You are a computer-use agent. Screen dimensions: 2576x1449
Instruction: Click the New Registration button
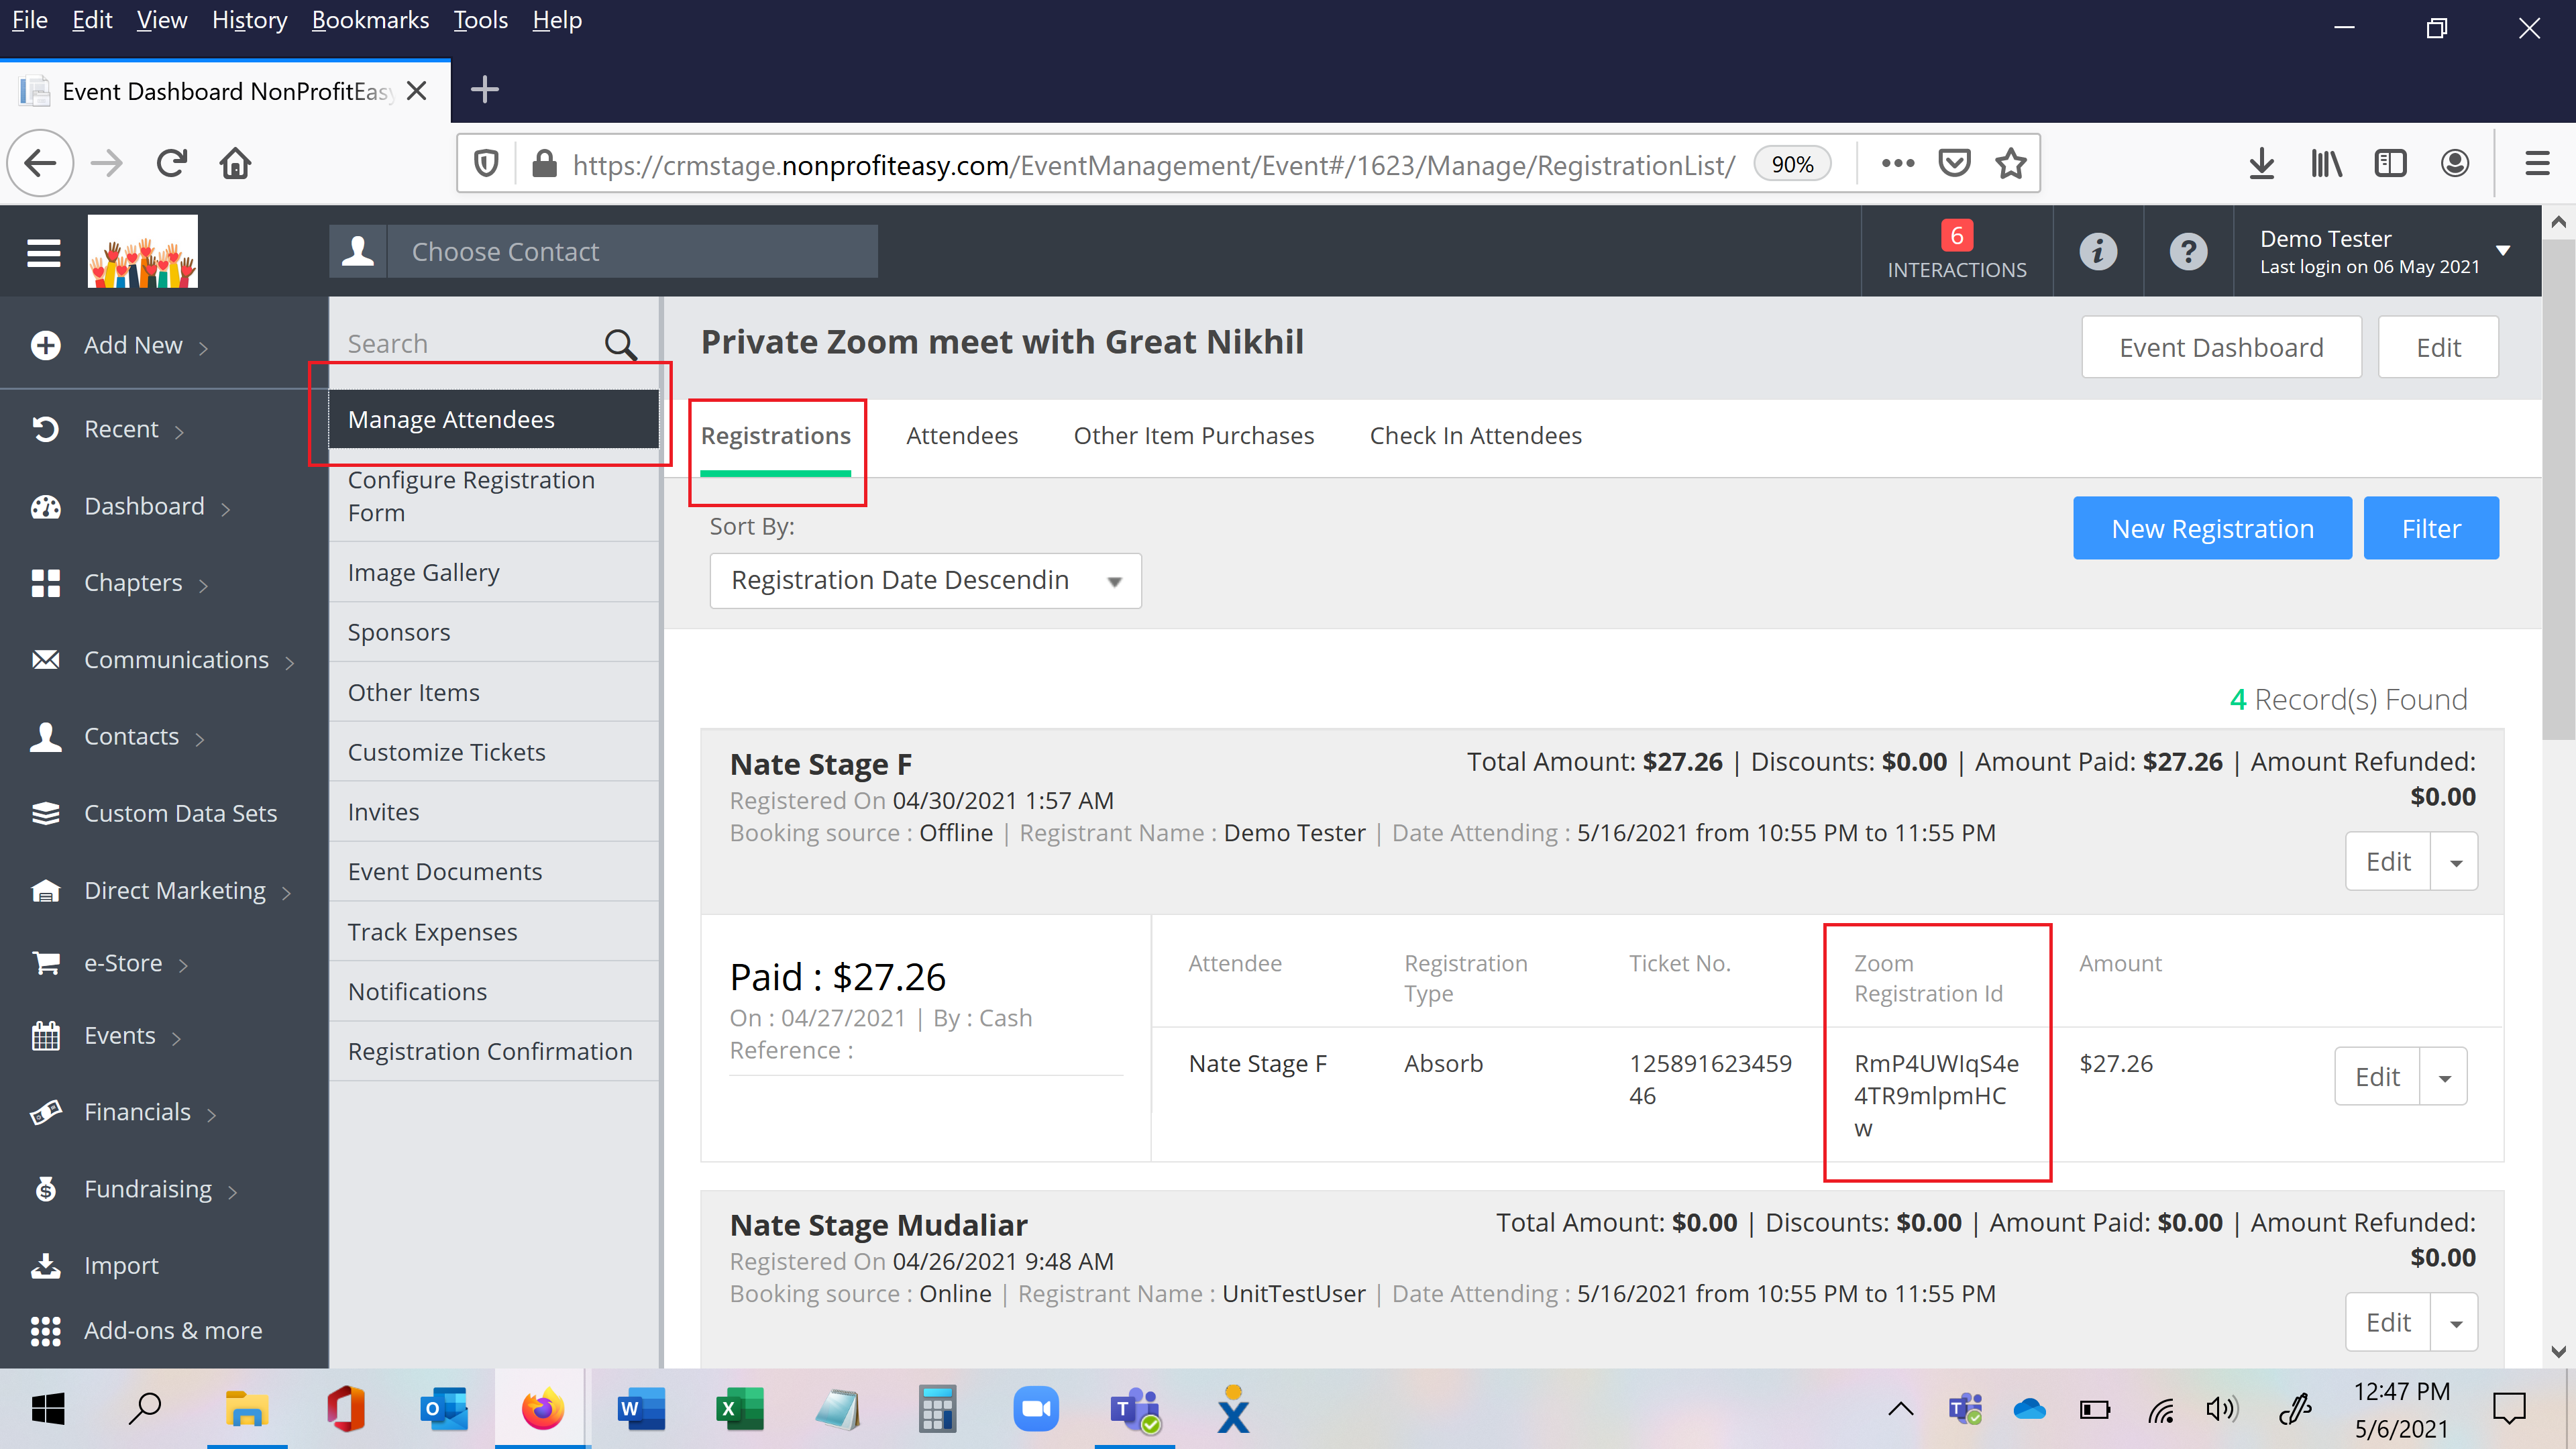click(x=2212, y=529)
